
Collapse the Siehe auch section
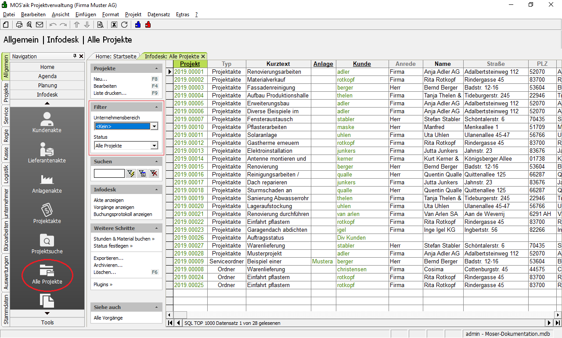pos(157,307)
